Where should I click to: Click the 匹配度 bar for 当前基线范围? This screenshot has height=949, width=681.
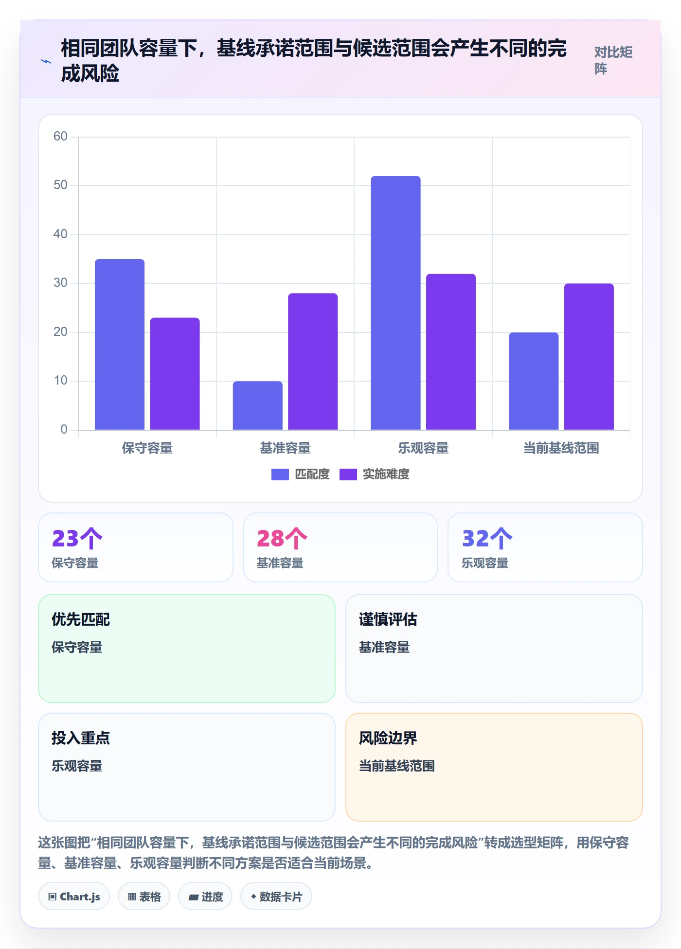pyautogui.click(x=534, y=381)
